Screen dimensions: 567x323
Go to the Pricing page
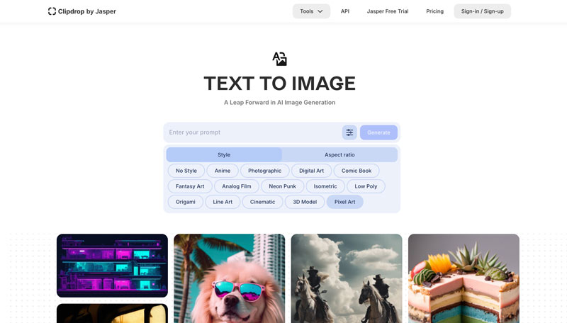pos(434,11)
